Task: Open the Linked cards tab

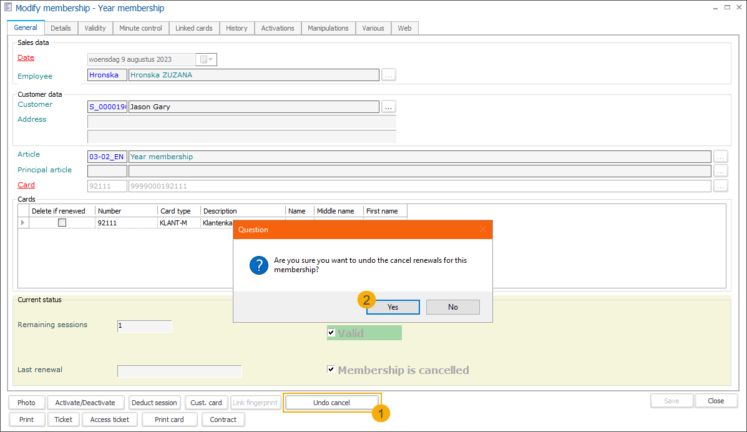Action: (x=193, y=28)
